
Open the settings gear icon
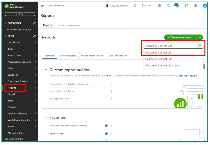[x=196, y=6]
